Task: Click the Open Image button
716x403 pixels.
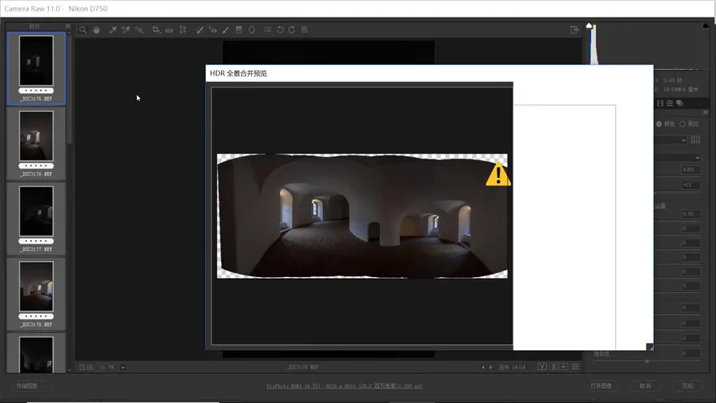Action: point(601,385)
